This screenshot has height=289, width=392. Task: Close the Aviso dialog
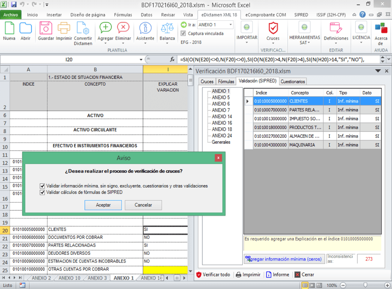point(218,158)
